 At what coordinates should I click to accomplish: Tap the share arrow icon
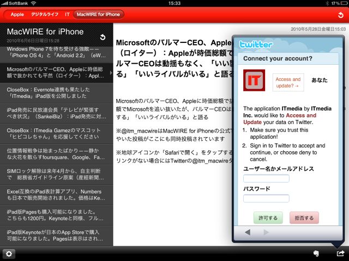pos(340,253)
